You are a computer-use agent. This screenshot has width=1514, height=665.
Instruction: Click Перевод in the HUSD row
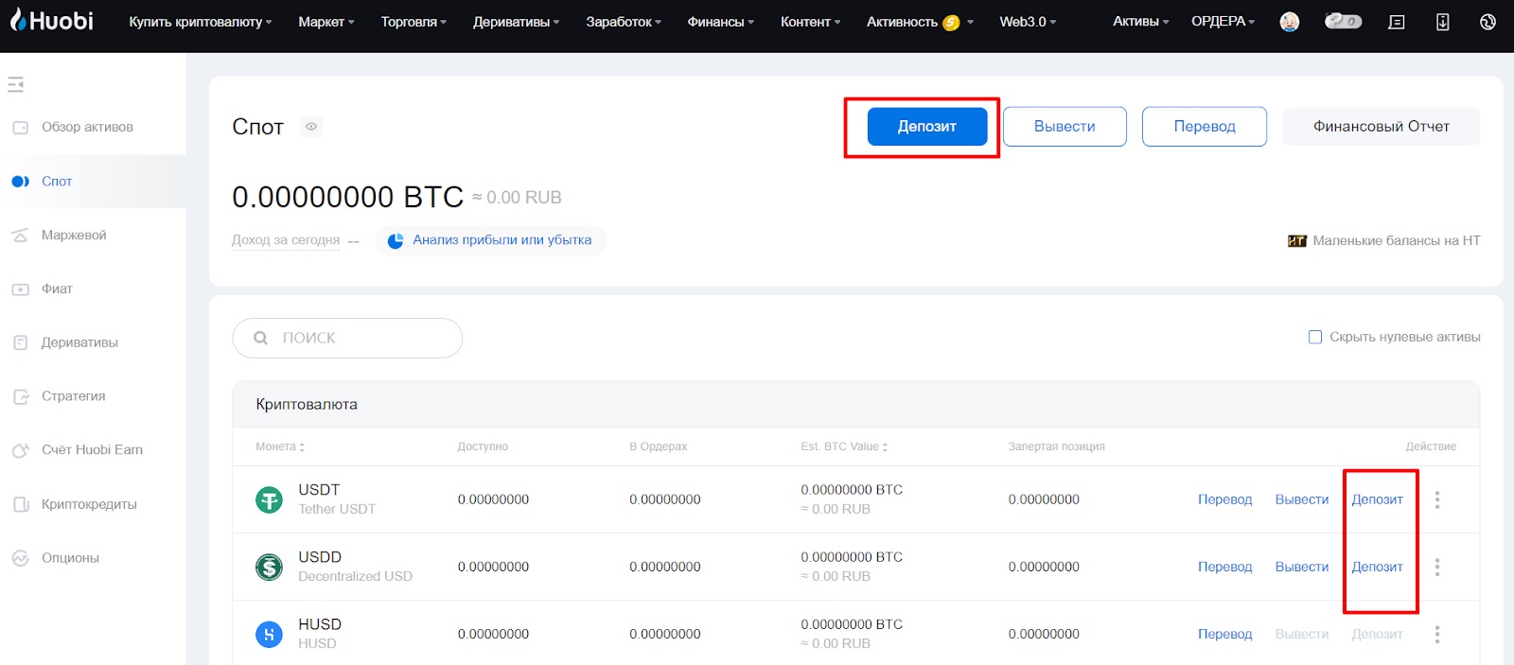point(1225,634)
